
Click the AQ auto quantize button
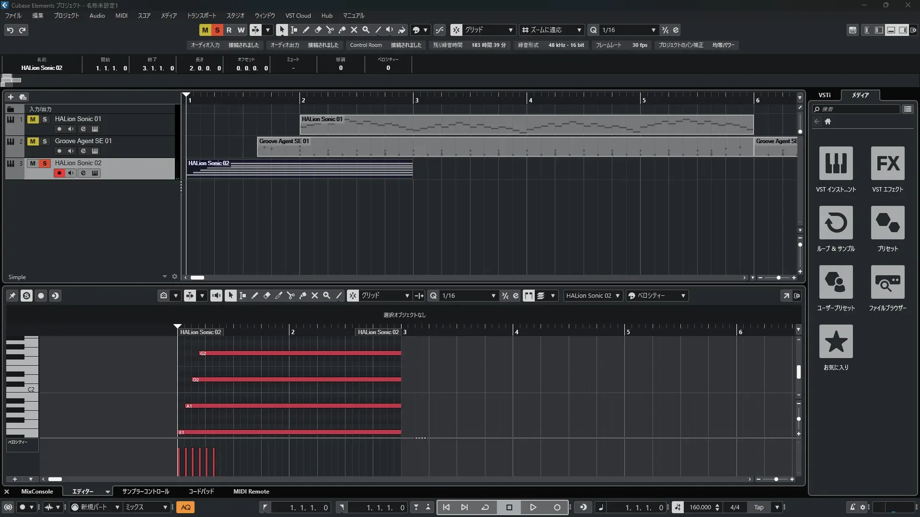185,507
